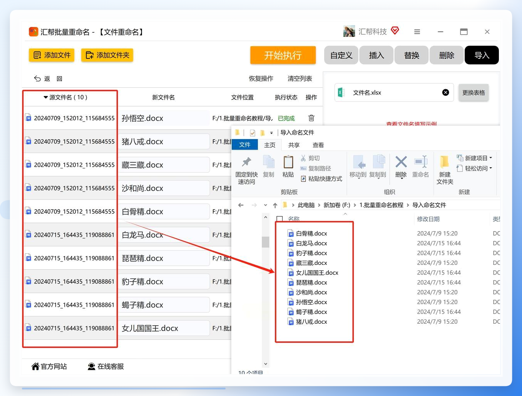Switch to the 插入 tab
Screen dimensions: 522x396
pos(376,55)
